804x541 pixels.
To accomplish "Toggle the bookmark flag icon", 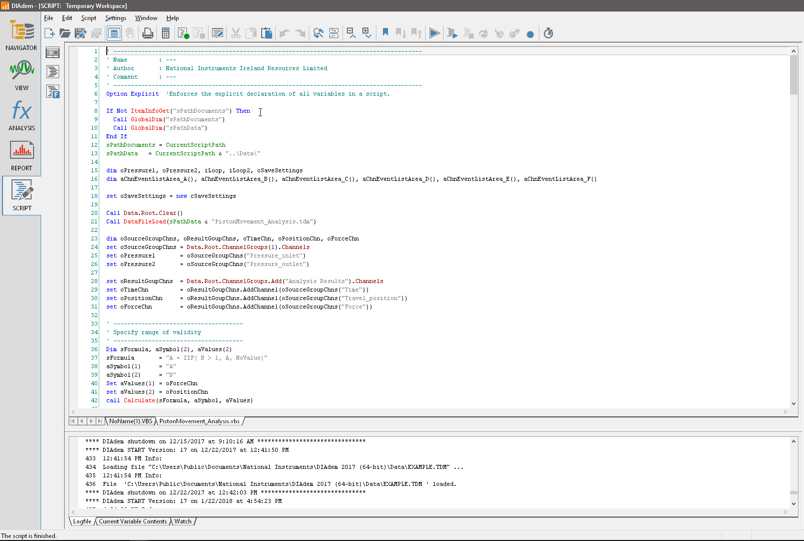I will pos(385,33).
